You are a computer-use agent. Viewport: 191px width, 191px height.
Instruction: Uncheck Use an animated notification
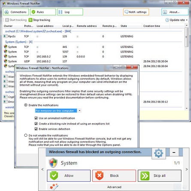click(x=36, y=118)
